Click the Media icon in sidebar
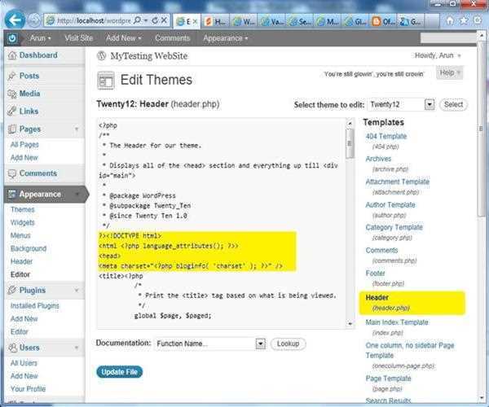The image size is (489, 407). tap(11, 94)
